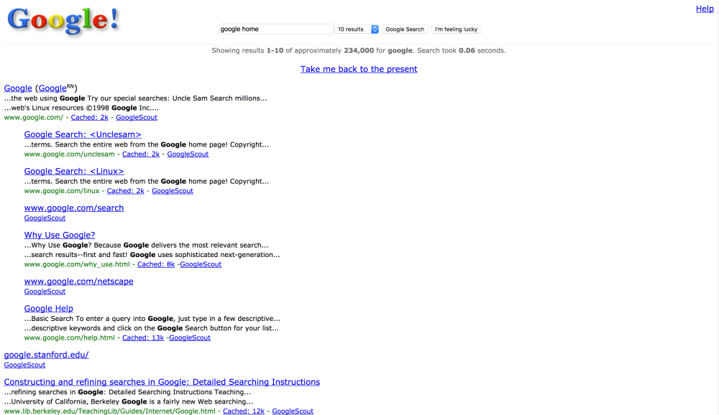Click inside the search query input field
This screenshot has width=719, height=415.
pyautogui.click(x=276, y=29)
